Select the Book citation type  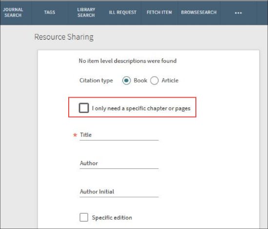point(127,81)
